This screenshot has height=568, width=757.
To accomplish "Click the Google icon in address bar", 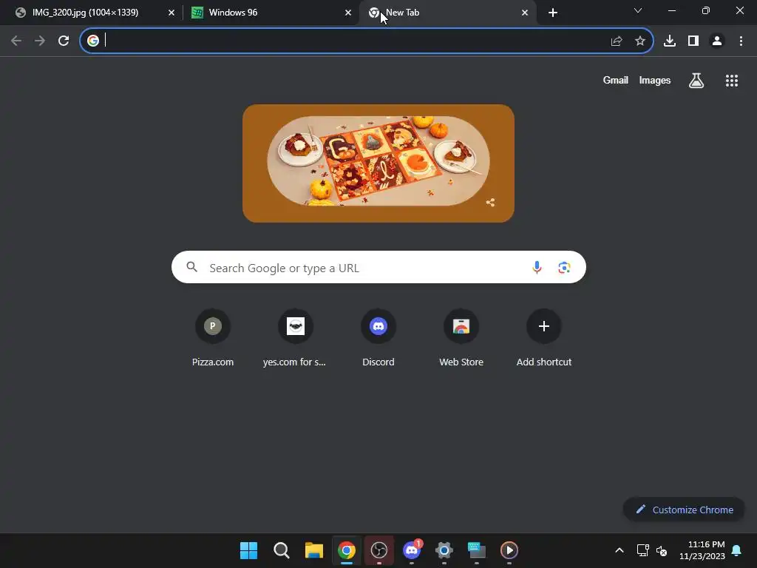I will 93,41.
